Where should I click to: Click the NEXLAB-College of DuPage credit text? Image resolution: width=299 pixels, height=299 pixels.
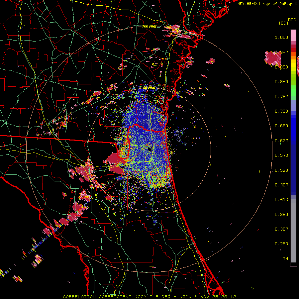pos(267,4)
